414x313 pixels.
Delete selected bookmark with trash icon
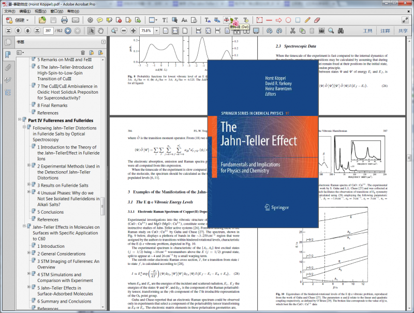[83, 53]
